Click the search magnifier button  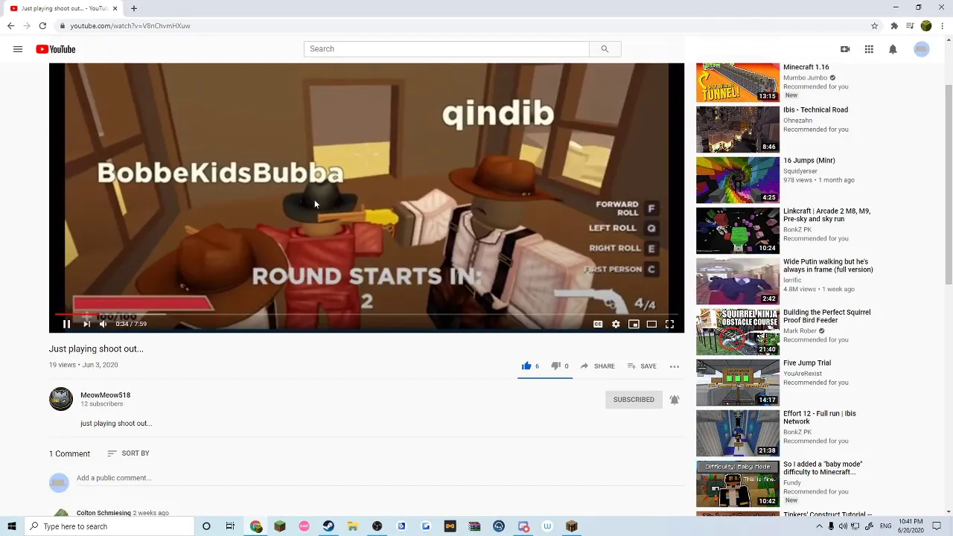tap(605, 49)
